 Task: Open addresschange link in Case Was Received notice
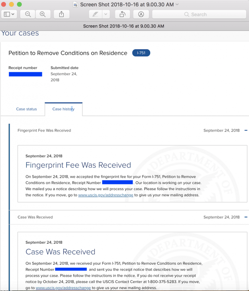63,288
